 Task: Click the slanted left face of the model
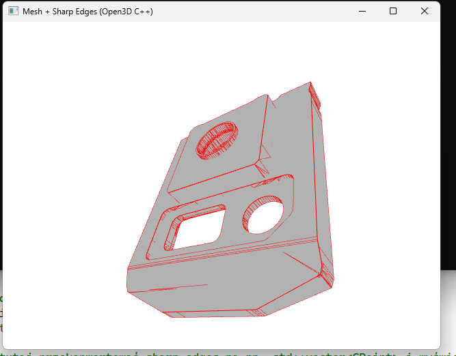coord(154,211)
